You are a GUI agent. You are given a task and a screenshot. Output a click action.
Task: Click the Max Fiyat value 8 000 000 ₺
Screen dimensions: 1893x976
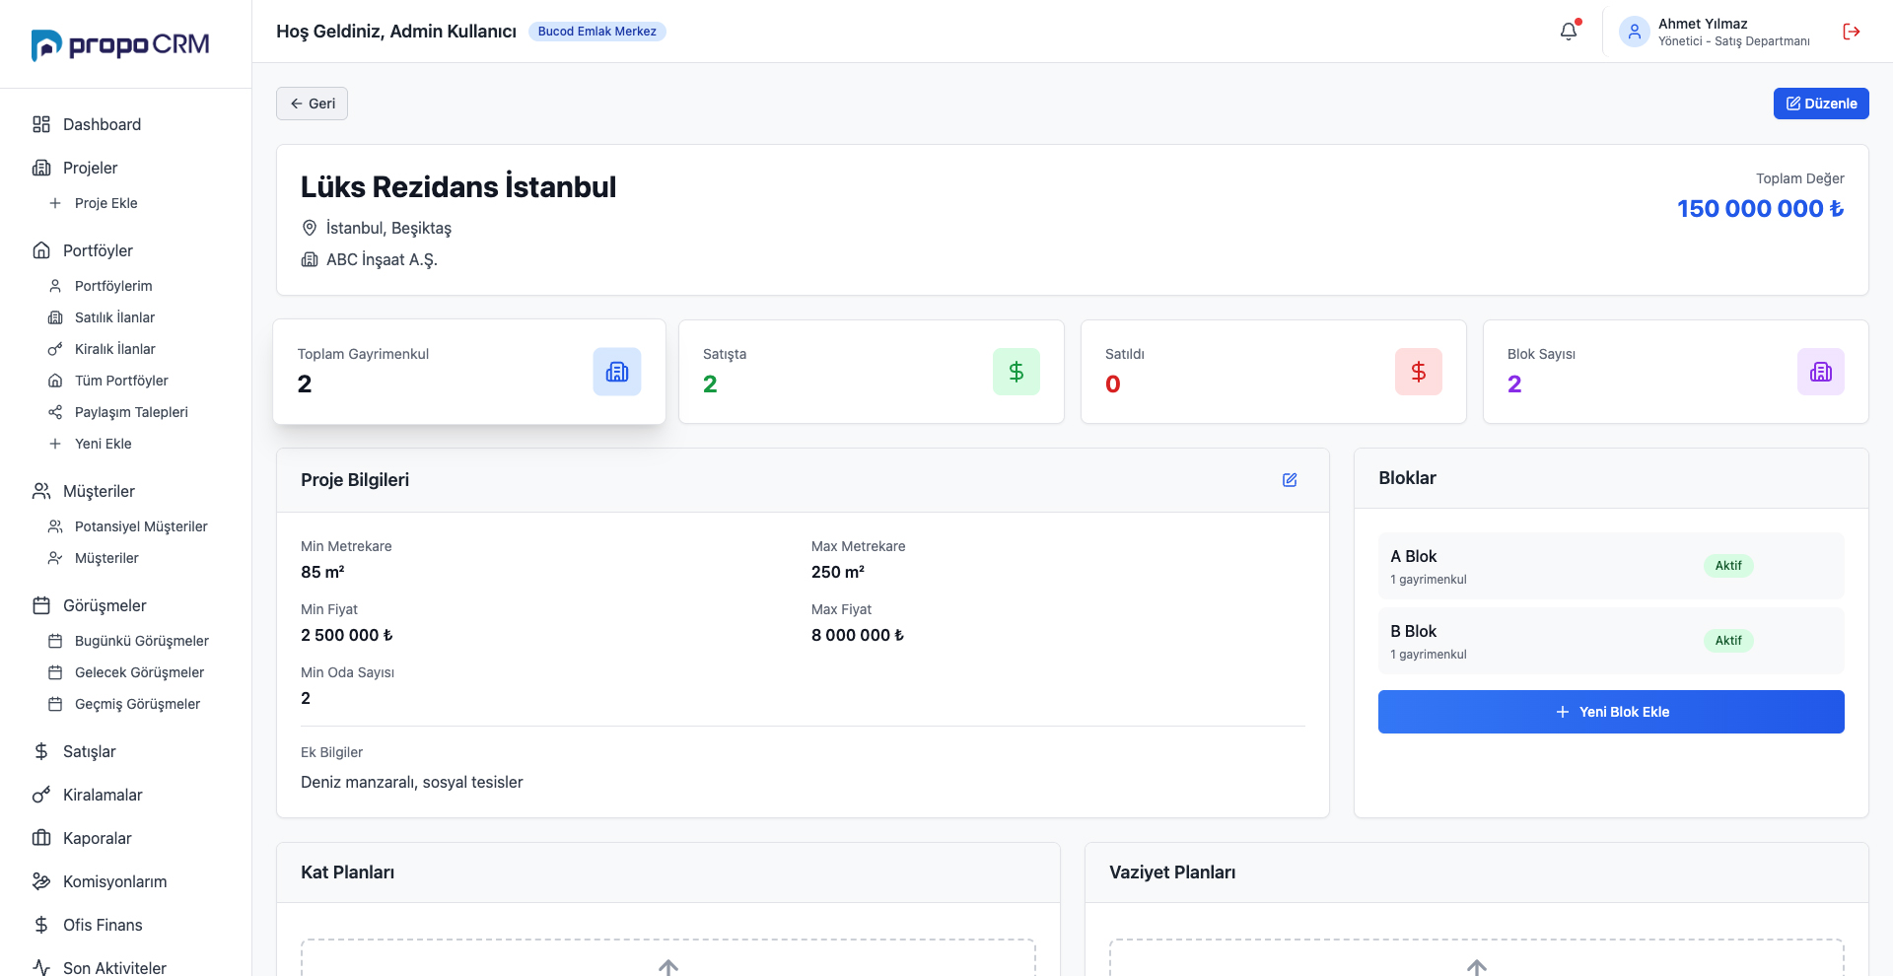tap(858, 635)
